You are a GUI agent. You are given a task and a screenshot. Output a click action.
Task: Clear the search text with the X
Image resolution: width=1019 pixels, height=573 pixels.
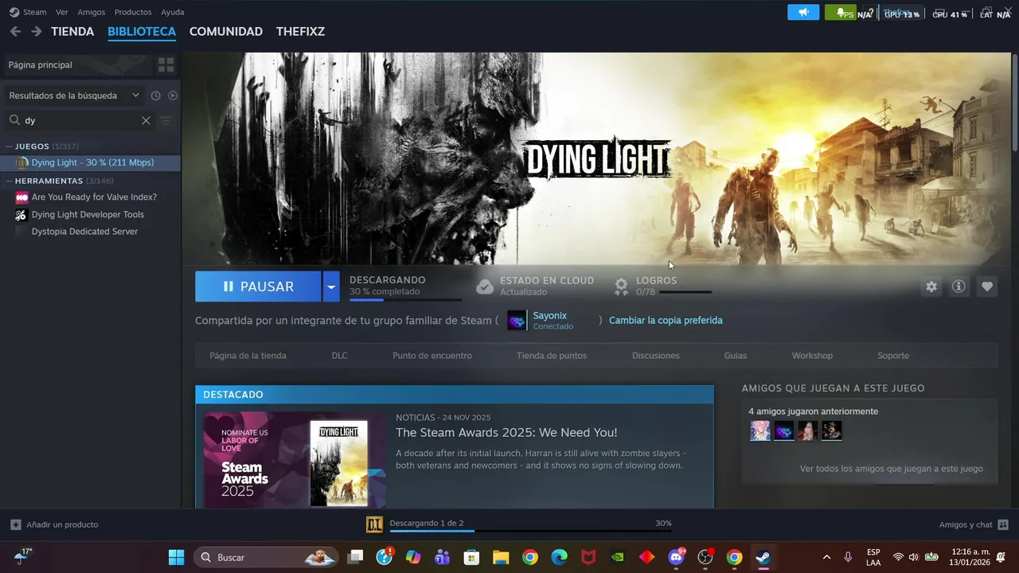click(146, 120)
